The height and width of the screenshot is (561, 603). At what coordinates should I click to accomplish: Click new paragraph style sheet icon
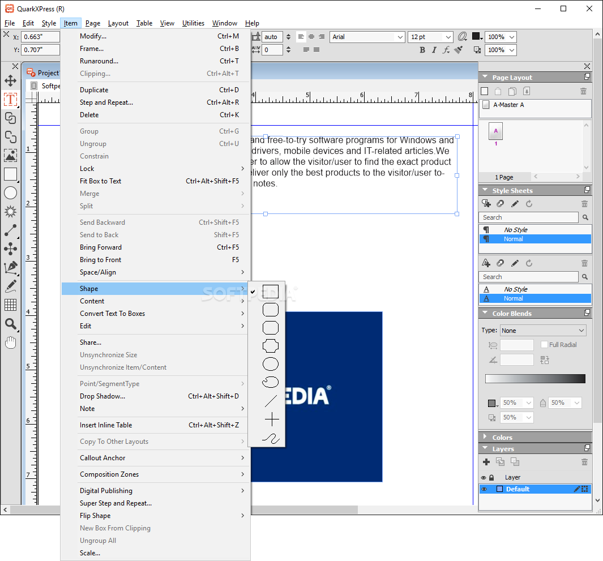[x=486, y=204]
